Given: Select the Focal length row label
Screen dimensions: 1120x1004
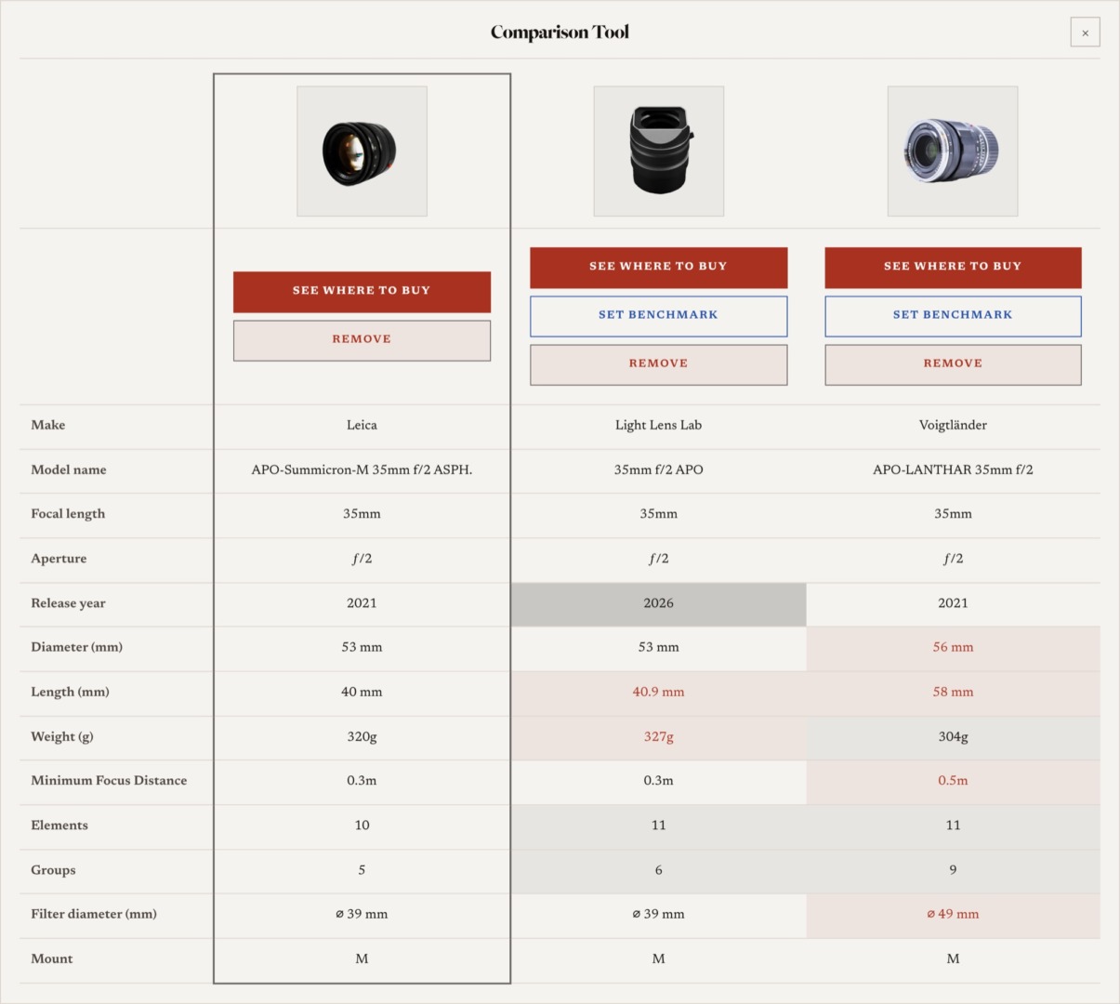Looking at the screenshot, I should (68, 514).
